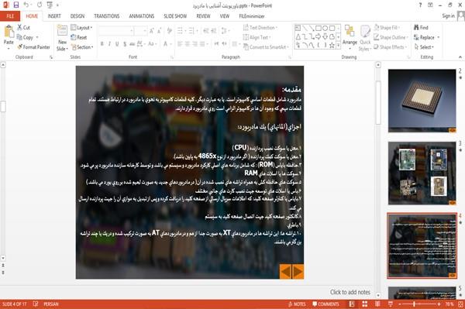Open PowerPoint Help question mark
This screenshot has width=465, height=309.
point(420,5)
